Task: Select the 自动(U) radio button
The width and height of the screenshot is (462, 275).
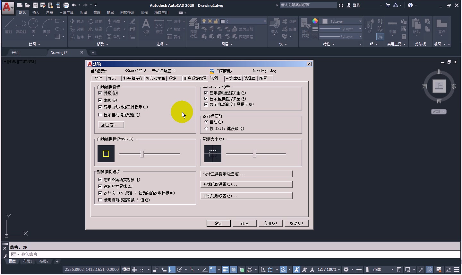Action: [x=206, y=122]
